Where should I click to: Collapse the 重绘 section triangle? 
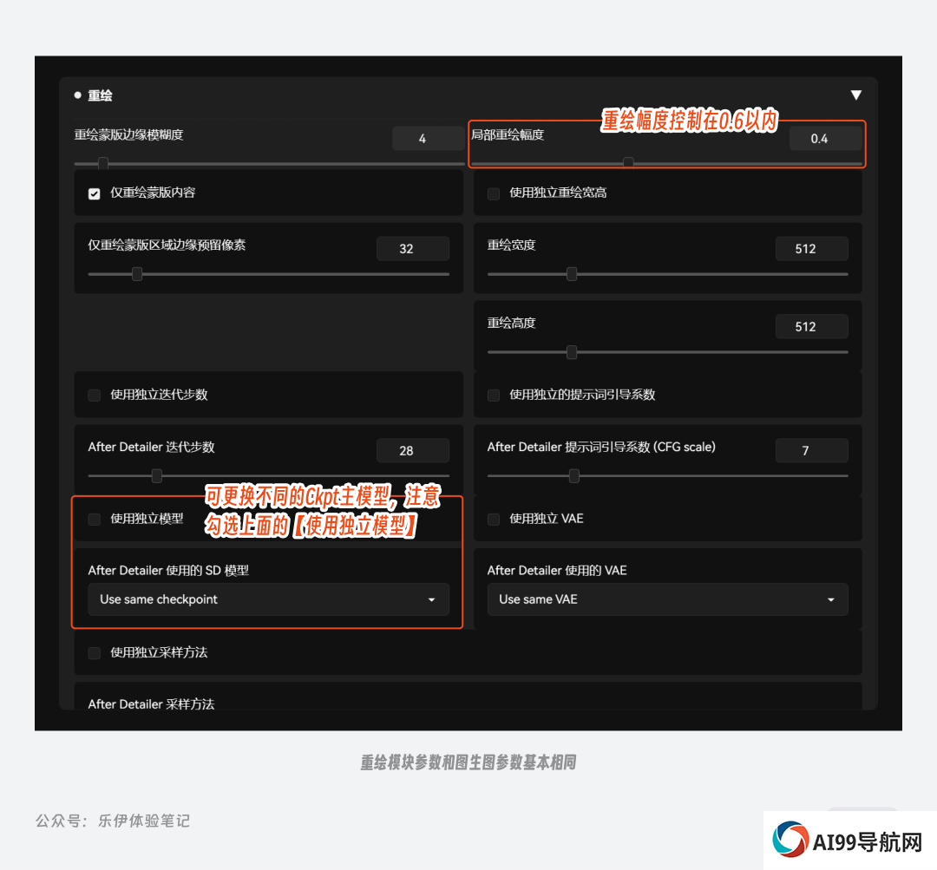(x=855, y=95)
